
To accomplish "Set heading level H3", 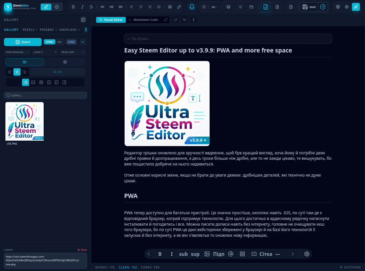I will (x=121, y=7).
